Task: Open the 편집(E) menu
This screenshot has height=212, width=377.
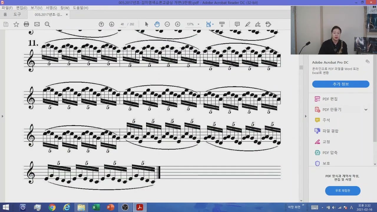Action: [22, 8]
